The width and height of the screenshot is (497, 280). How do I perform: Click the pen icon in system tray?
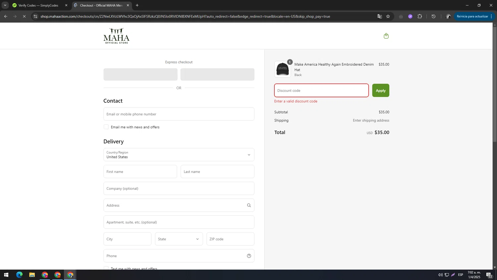453,275
